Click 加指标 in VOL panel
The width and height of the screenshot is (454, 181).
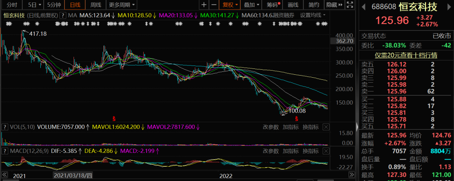[x=291, y=127]
